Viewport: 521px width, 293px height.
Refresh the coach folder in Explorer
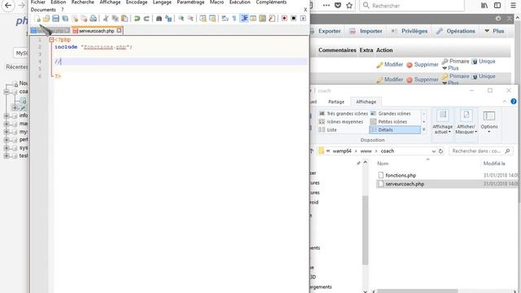[441, 151]
